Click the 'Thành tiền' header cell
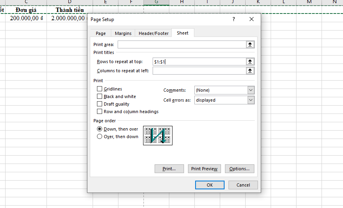 70,10
